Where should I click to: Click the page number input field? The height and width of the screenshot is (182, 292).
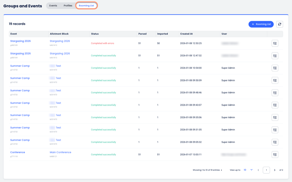coord(266,170)
